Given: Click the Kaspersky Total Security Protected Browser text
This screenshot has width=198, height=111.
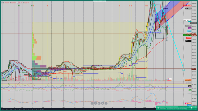Looking at the screenshot, I should pyautogui.click(x=174, y=108).
